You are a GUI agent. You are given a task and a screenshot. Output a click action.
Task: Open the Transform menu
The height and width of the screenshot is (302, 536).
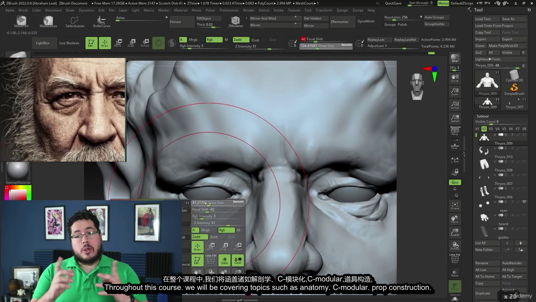pos(324,10)
